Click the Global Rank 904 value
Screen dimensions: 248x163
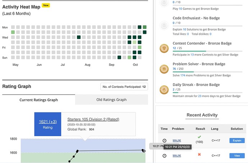(91, 129)
